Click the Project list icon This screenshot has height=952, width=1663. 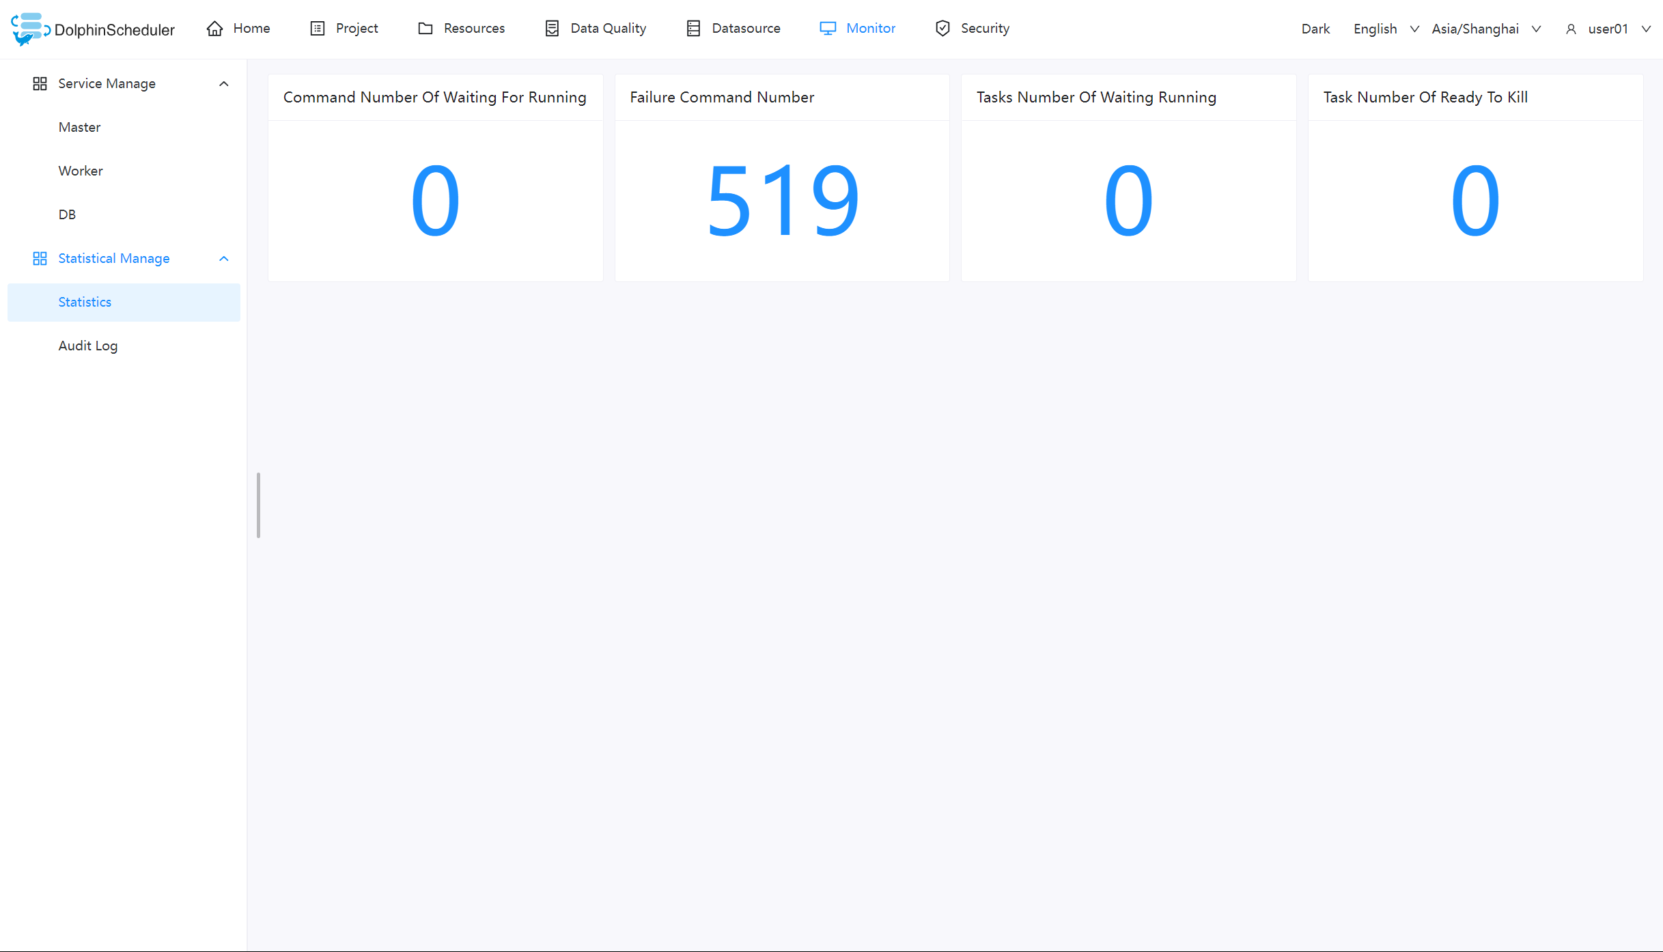click(318, 29)
